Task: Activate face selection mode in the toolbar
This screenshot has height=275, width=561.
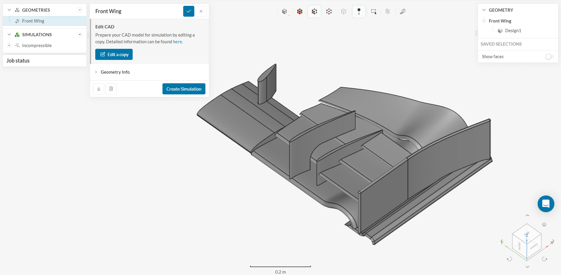Action: [x=314, y=11]
